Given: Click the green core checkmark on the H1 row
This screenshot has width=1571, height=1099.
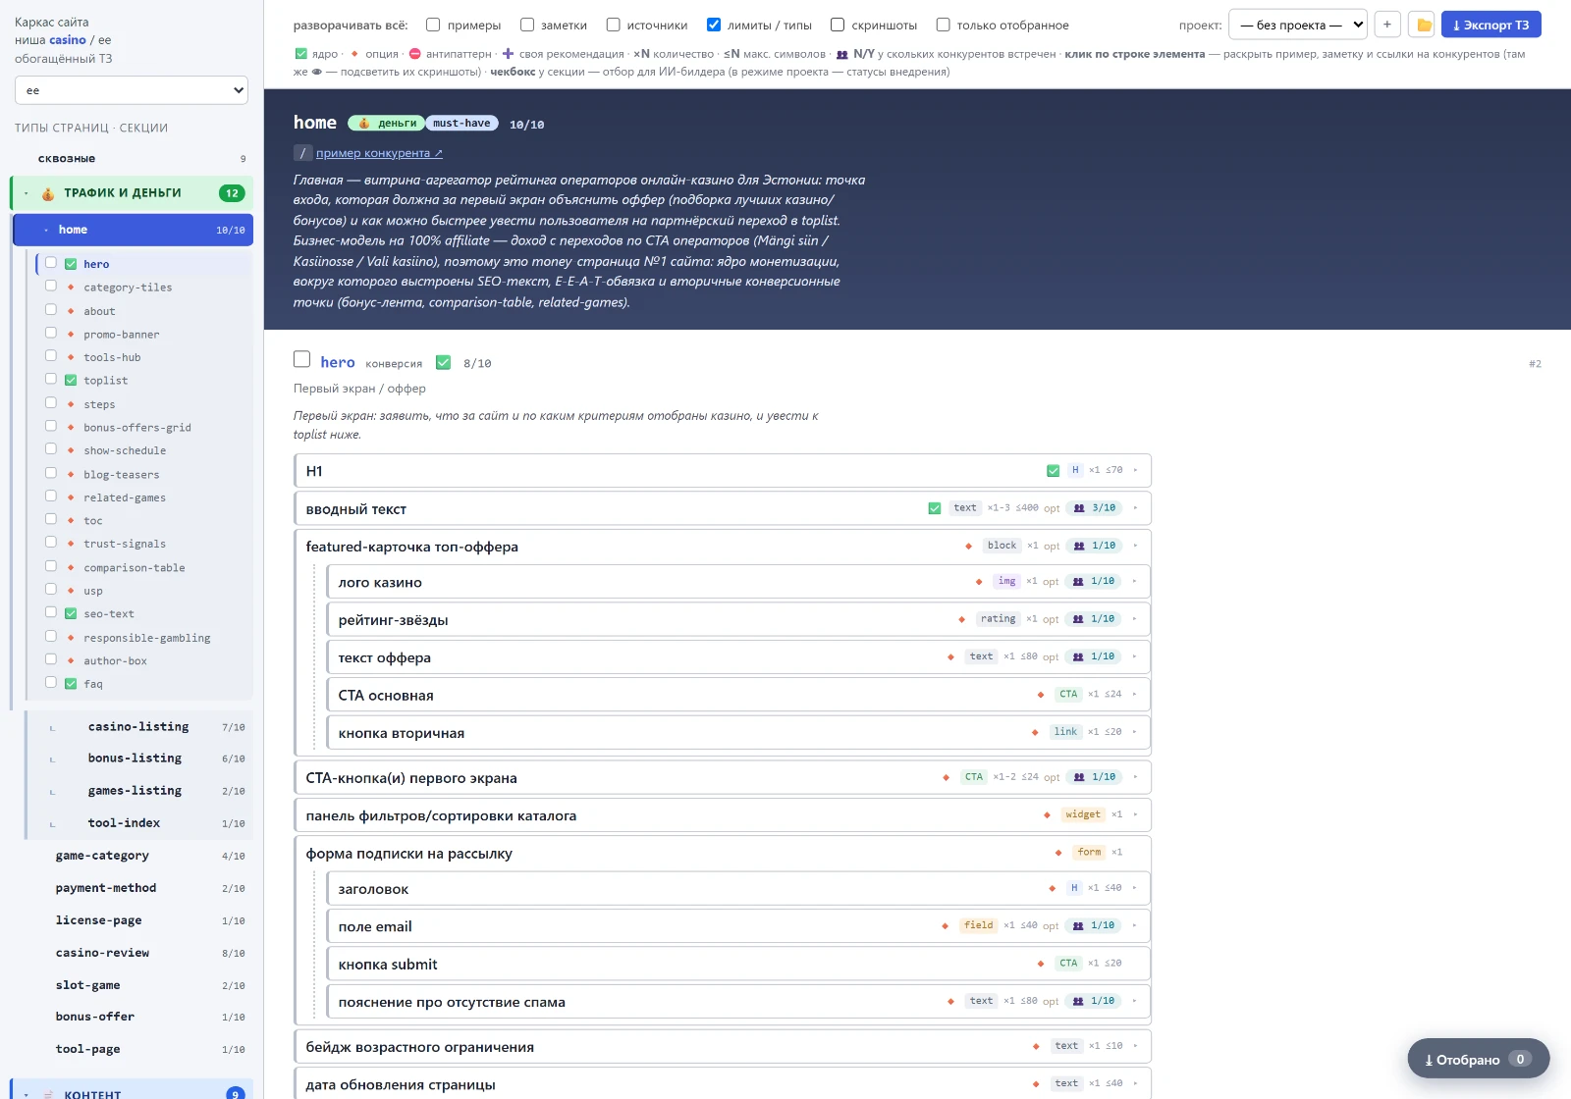Looking at the screenshot, I should [1053, 471].
